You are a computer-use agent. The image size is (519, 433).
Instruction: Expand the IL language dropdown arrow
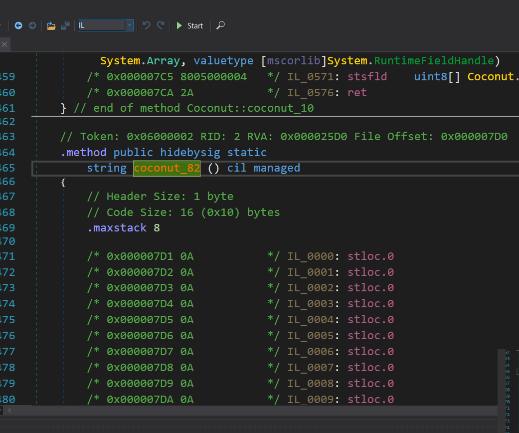click(130, 25)
